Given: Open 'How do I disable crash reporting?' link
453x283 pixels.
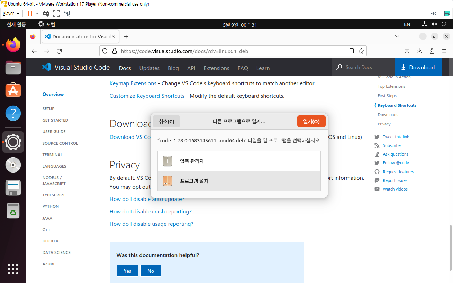Looking at the screenshot, I should [151, 211].
